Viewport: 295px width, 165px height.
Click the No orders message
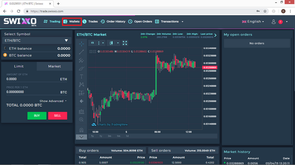(257, 43)
